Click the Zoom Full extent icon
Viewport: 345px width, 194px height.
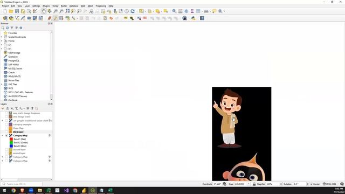click(x=67, y=11)
